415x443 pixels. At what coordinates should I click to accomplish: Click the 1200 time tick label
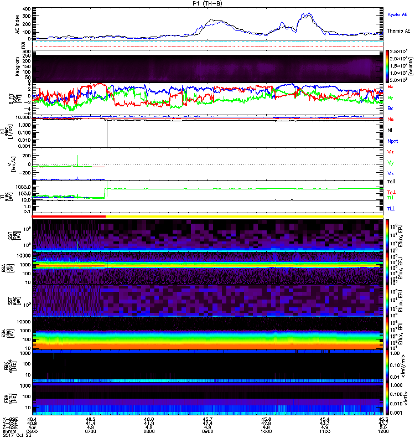[383, 431]
